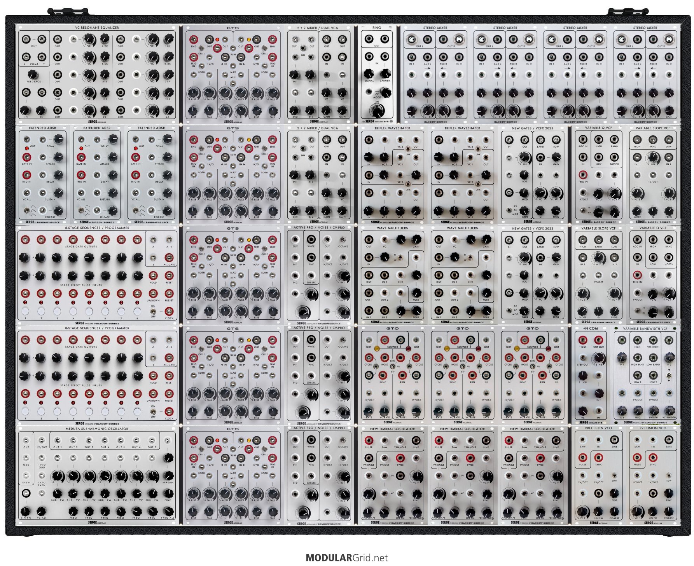Click the +N COM module title
The width and height of the screenshot is (694, 566).
point(591,329)
